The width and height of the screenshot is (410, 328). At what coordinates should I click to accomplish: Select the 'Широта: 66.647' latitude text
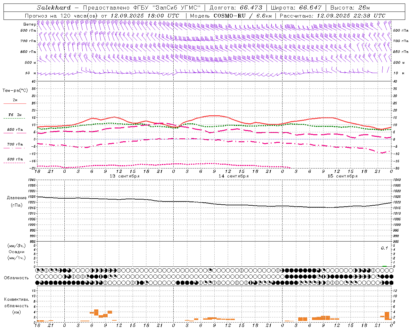coord(296,8)
